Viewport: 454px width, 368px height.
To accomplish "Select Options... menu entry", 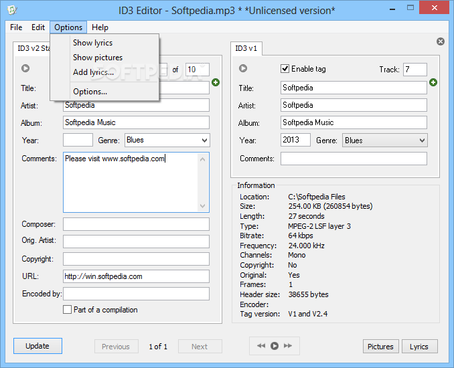I will click(x=90, y=92).
